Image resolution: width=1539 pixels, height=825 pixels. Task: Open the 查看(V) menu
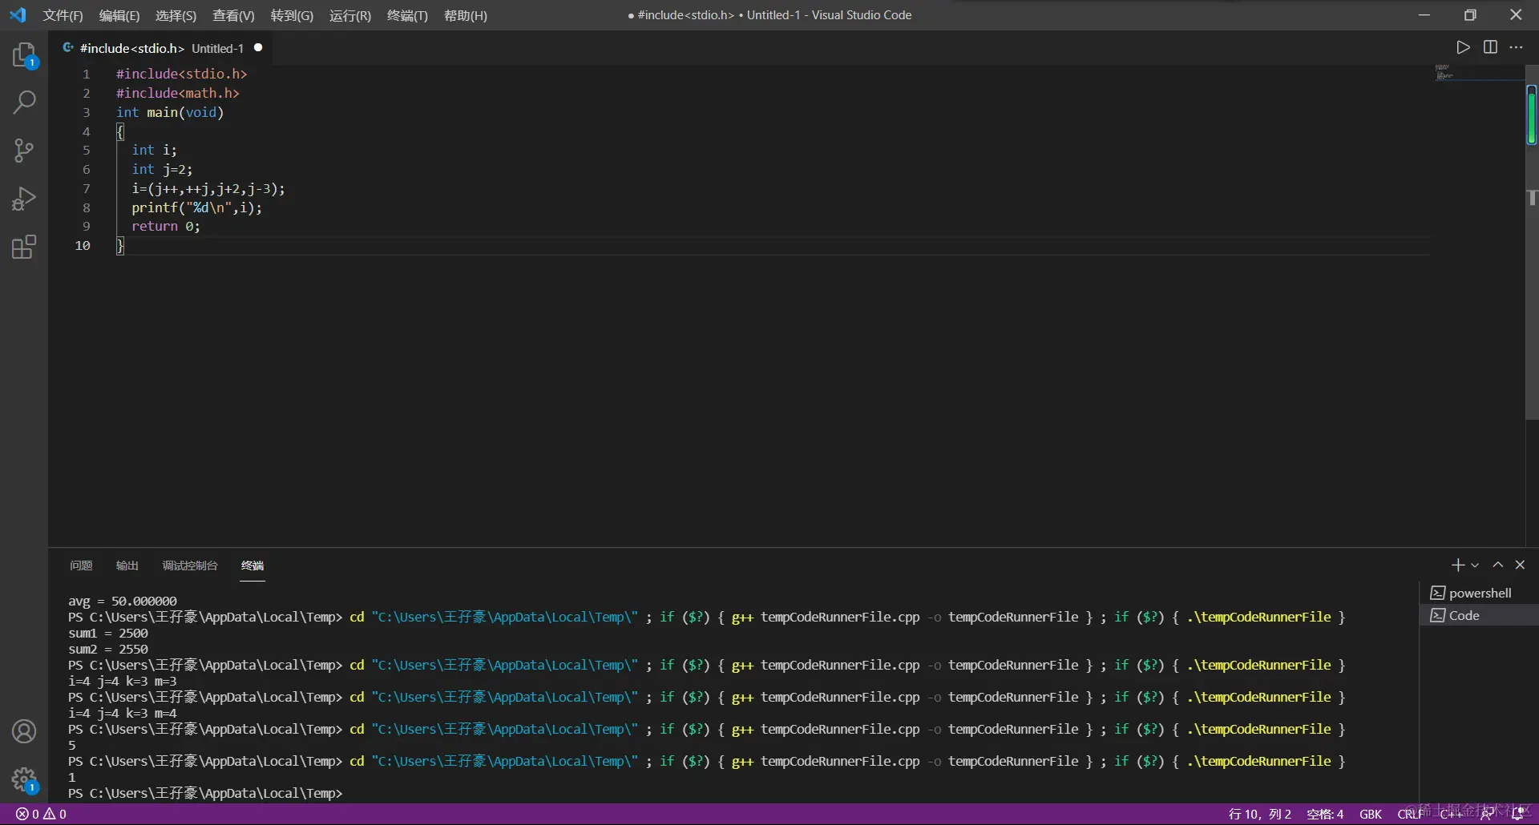coord(233,15)
